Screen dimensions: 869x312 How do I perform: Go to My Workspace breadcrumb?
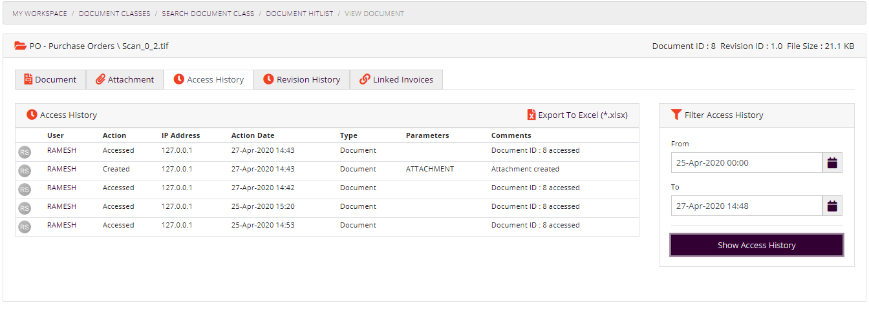(39, 14)
